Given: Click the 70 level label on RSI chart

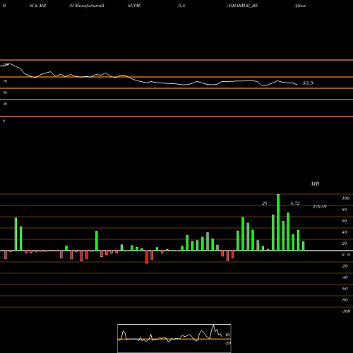Looking at the screenshot, I should click(x=5, y=81).
